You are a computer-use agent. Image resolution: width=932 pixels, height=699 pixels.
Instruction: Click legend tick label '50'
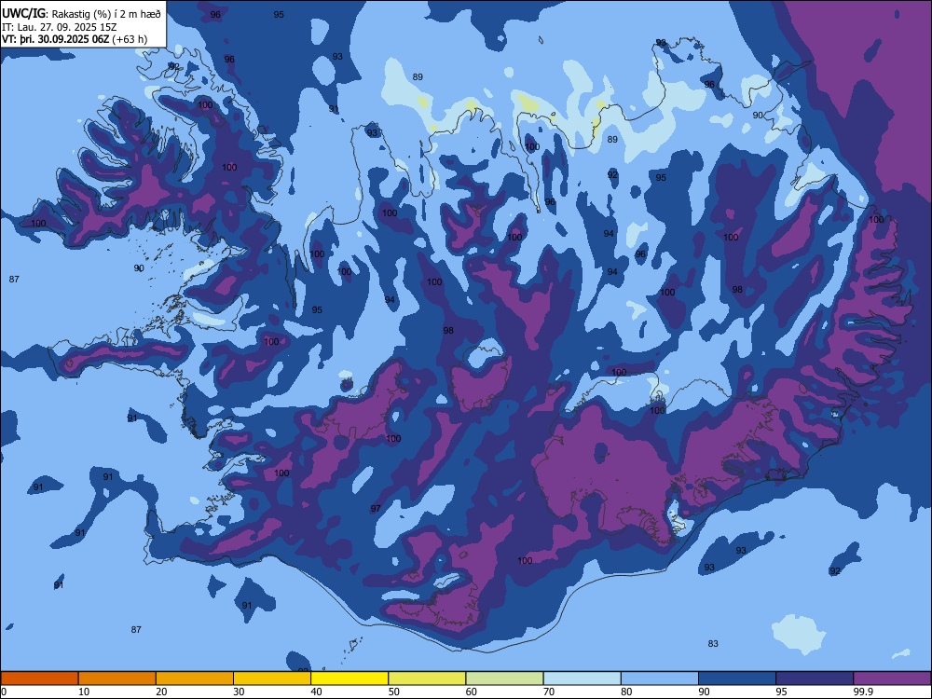tap(393, 692)
